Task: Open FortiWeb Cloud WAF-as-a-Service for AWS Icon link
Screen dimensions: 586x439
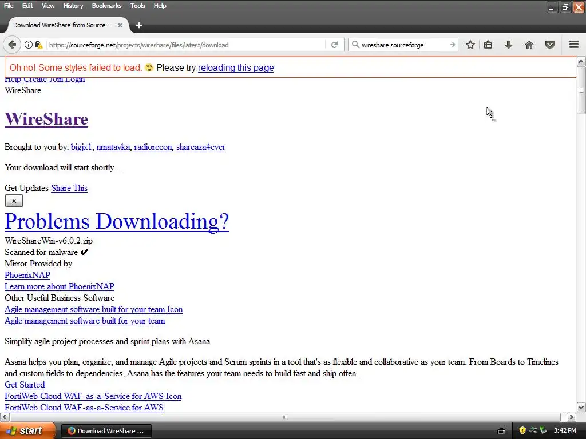Action: coord(93,397)
